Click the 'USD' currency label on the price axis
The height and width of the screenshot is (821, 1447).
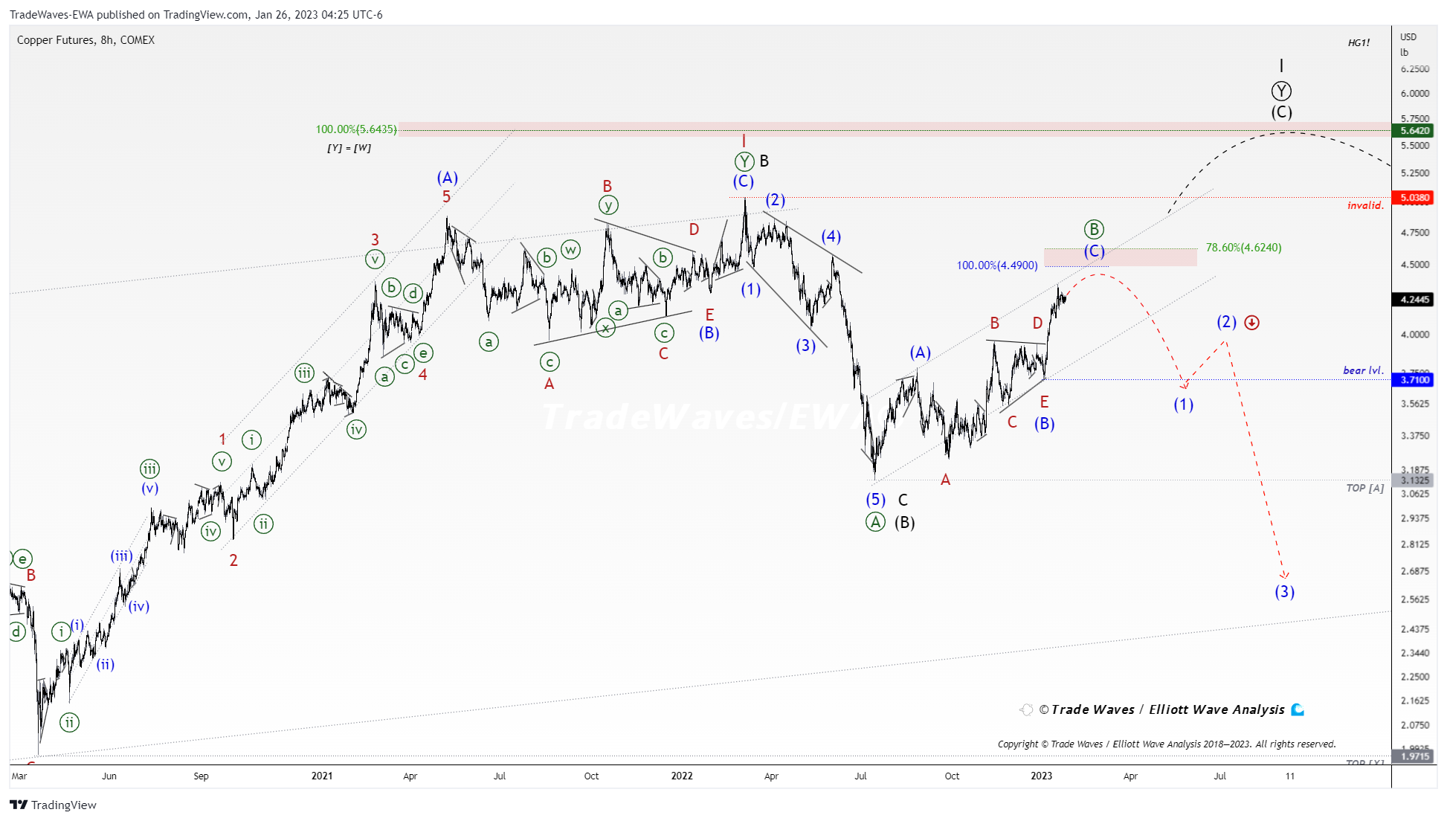[x=1408, y=37]
